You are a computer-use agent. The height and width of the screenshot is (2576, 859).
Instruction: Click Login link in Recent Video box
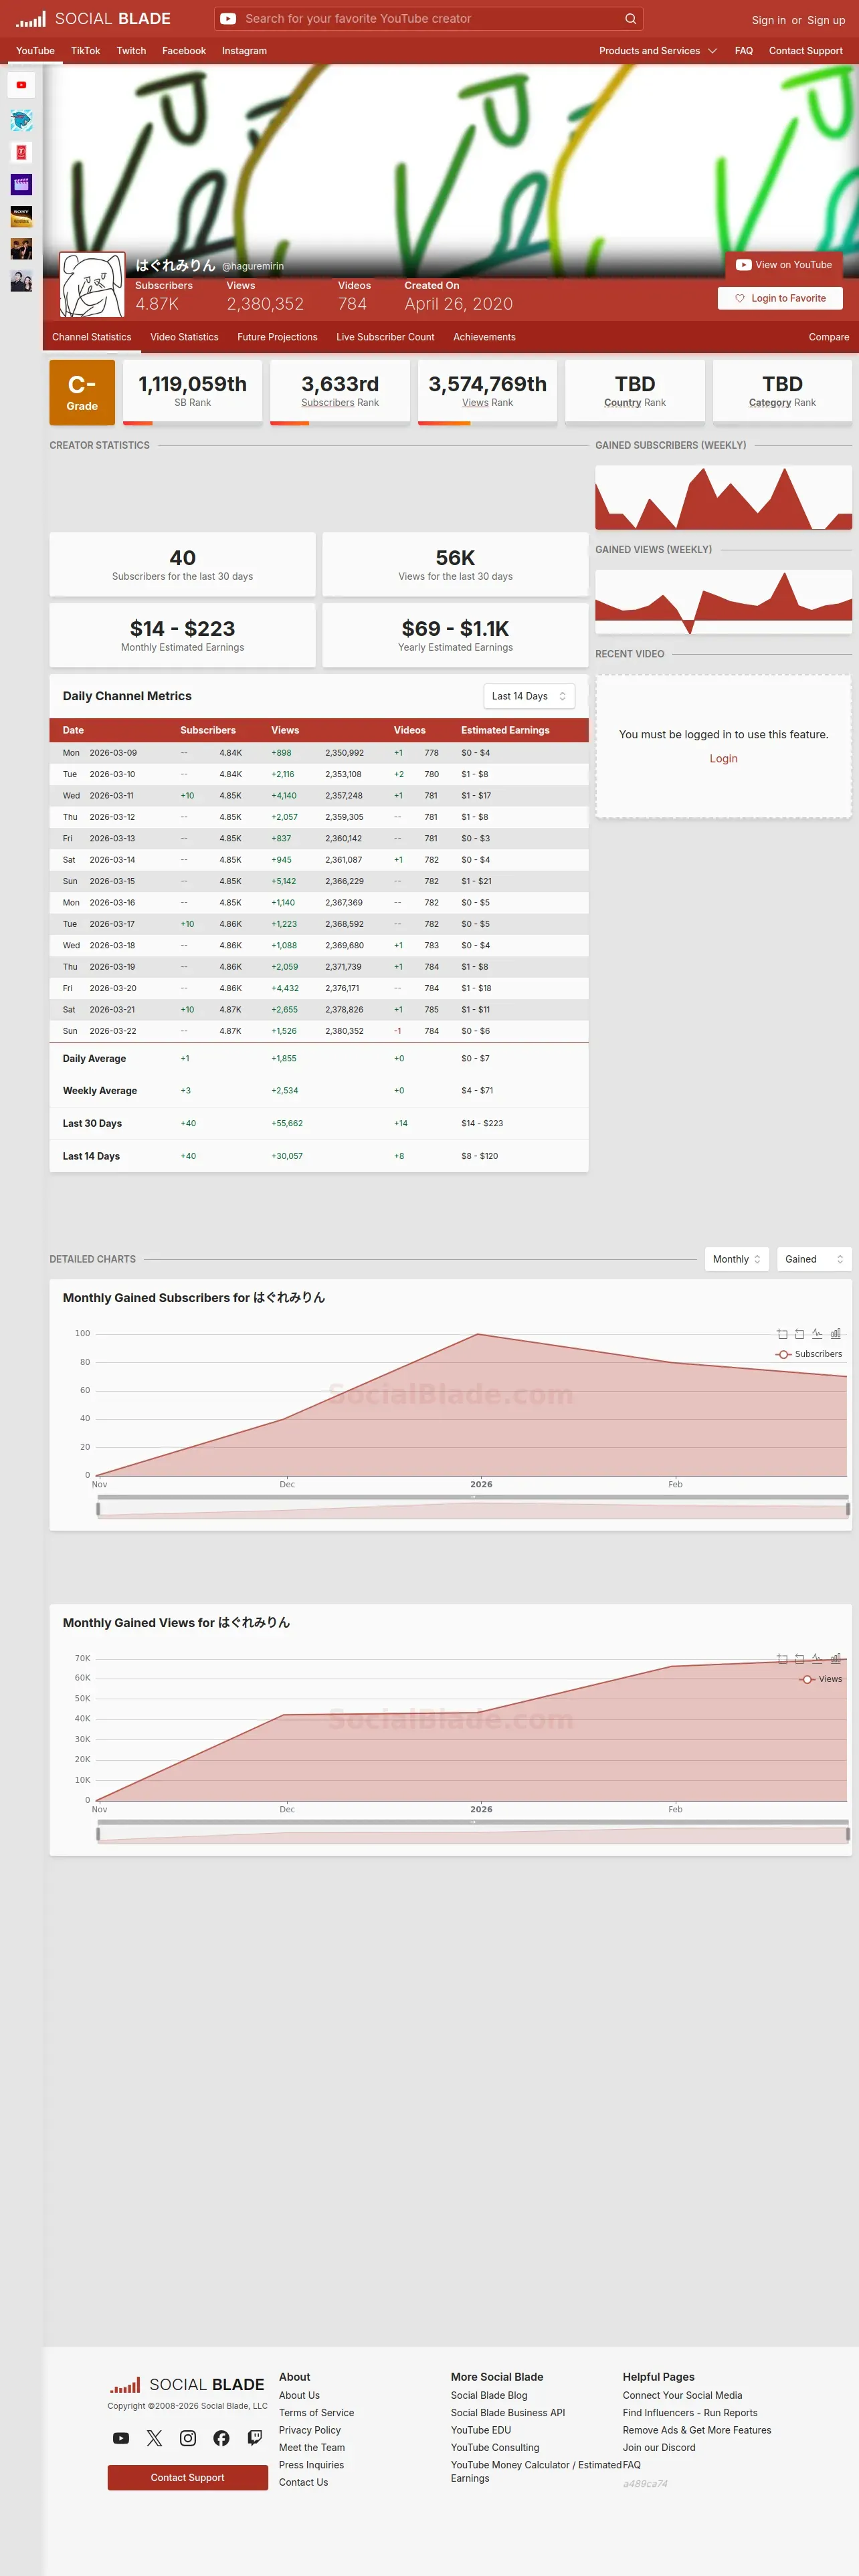click(723, 759)
